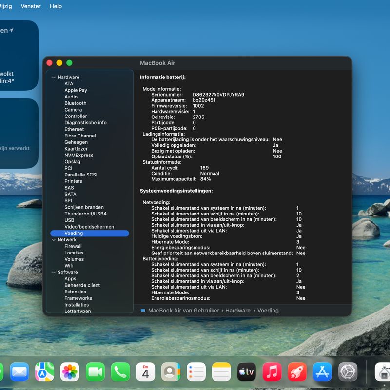
Task: Select Video/beeldschermen in sidebar
Action: pos(89,227)
